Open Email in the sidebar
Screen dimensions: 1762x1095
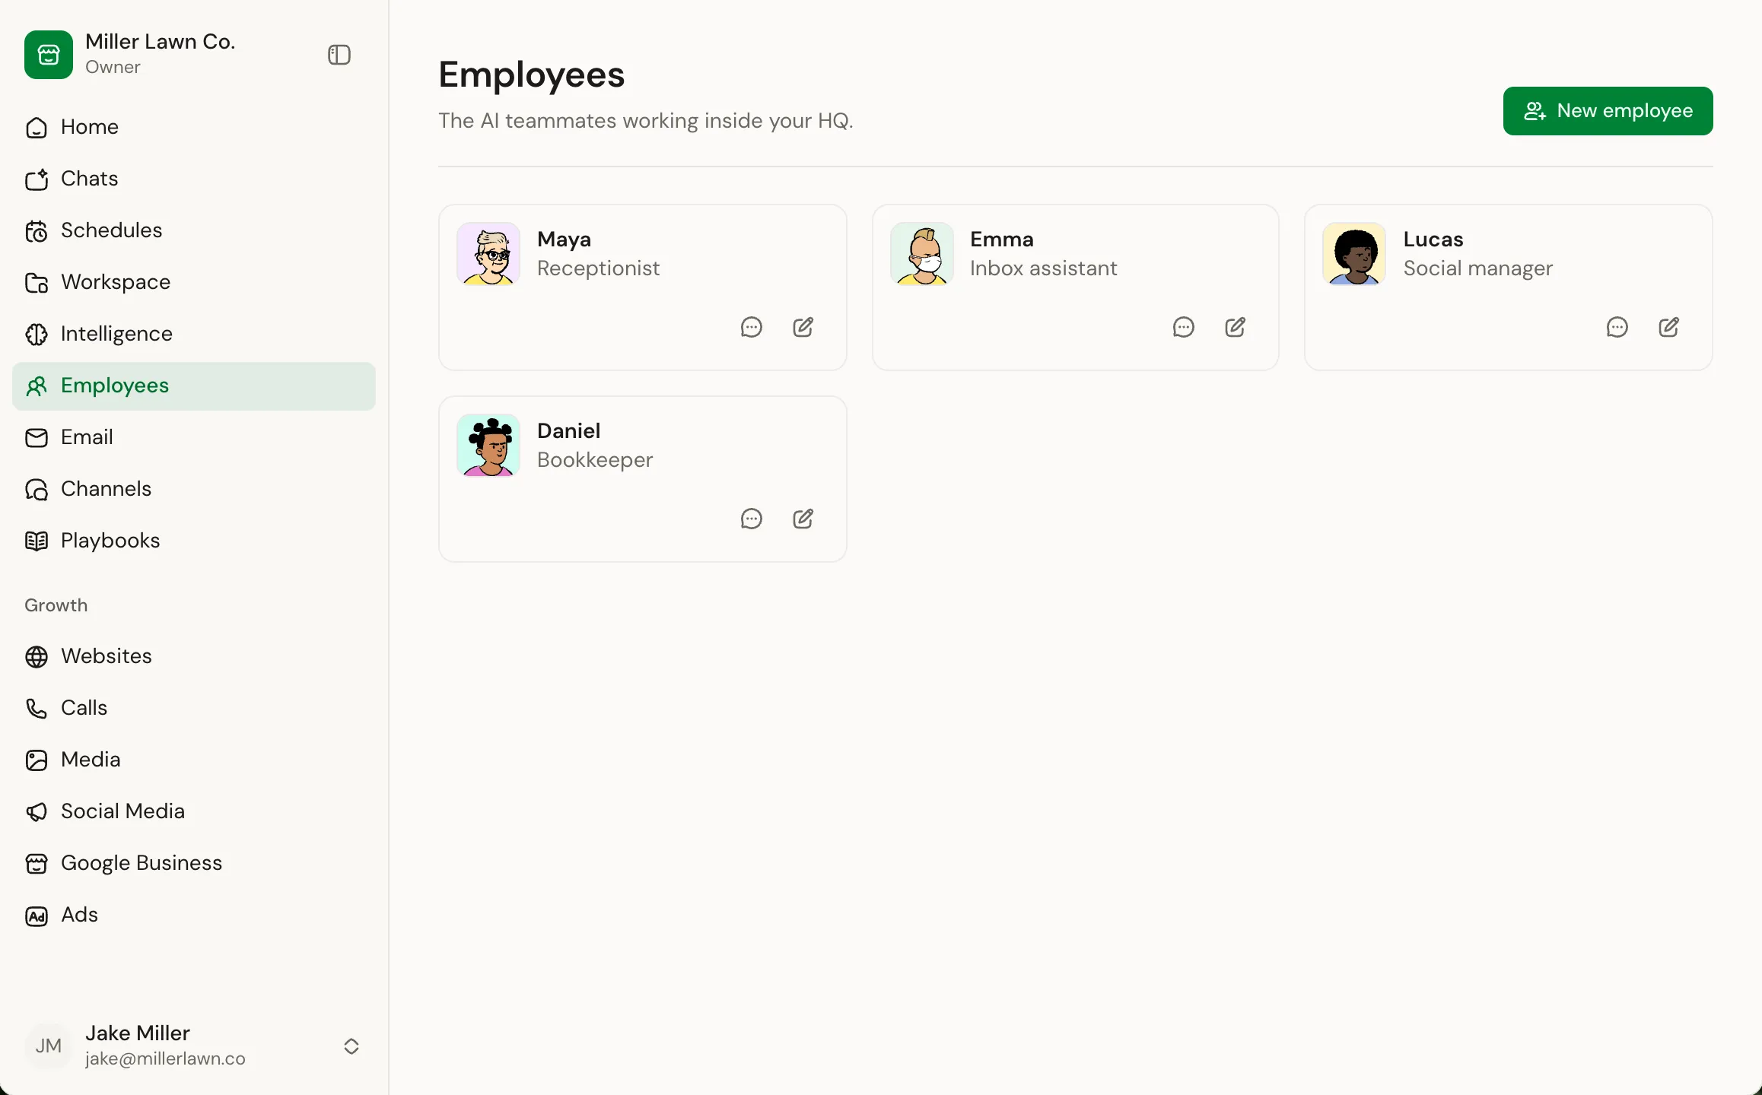click(194, 437)
